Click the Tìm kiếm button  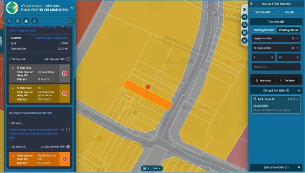click(287, 81)
